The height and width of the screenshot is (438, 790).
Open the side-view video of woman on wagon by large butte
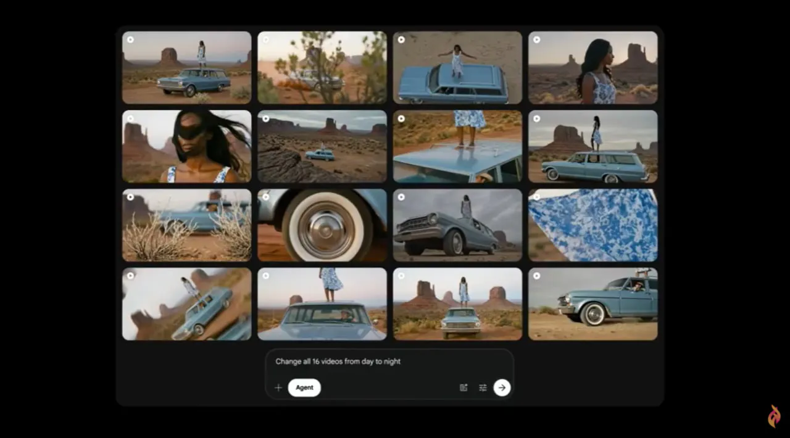pos(593,146)
